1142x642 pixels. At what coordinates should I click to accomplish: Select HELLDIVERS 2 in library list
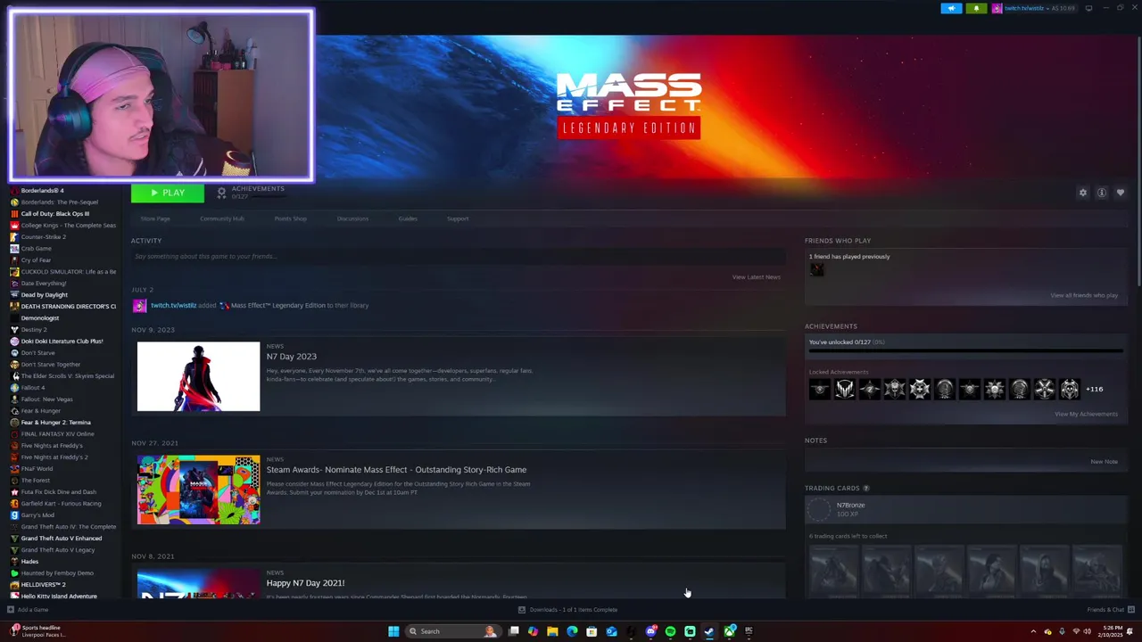(x=43, y=585)
